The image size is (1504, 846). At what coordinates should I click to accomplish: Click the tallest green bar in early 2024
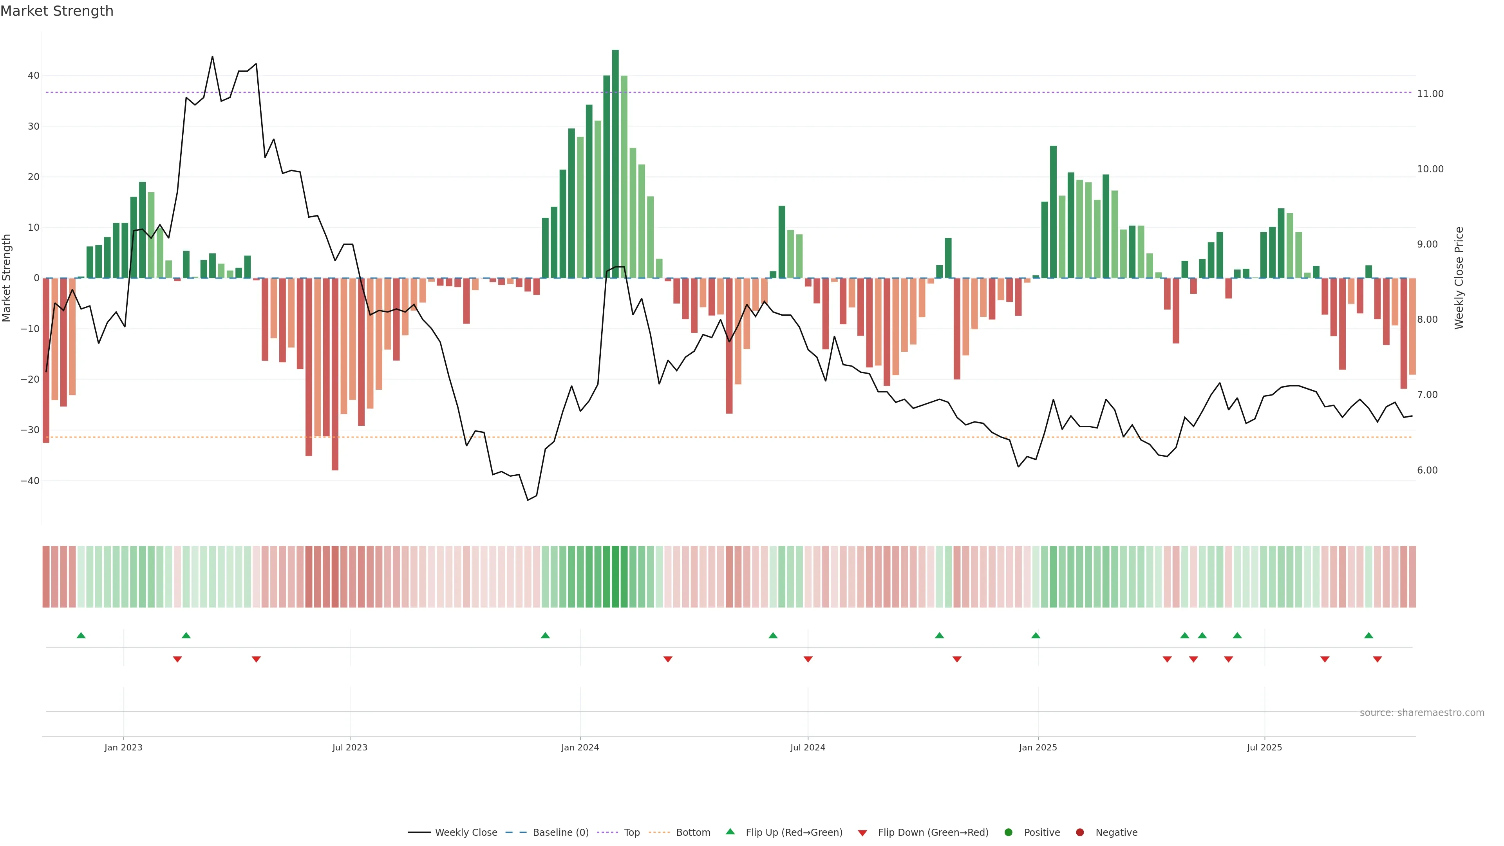pos(615,163)
